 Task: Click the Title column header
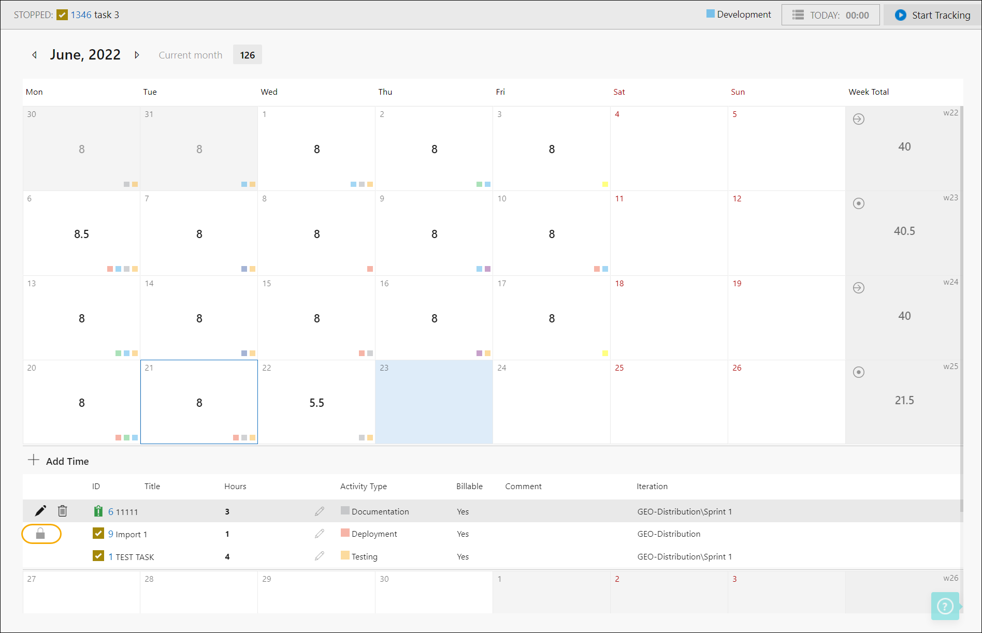coord(152,486)
